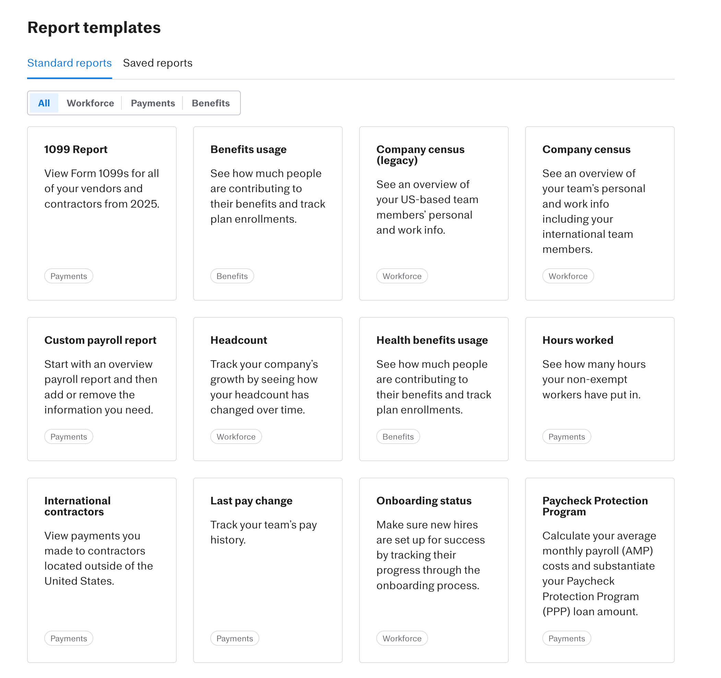Open the Benefits usage report card

pyautogui.click(x=248, y=150)
